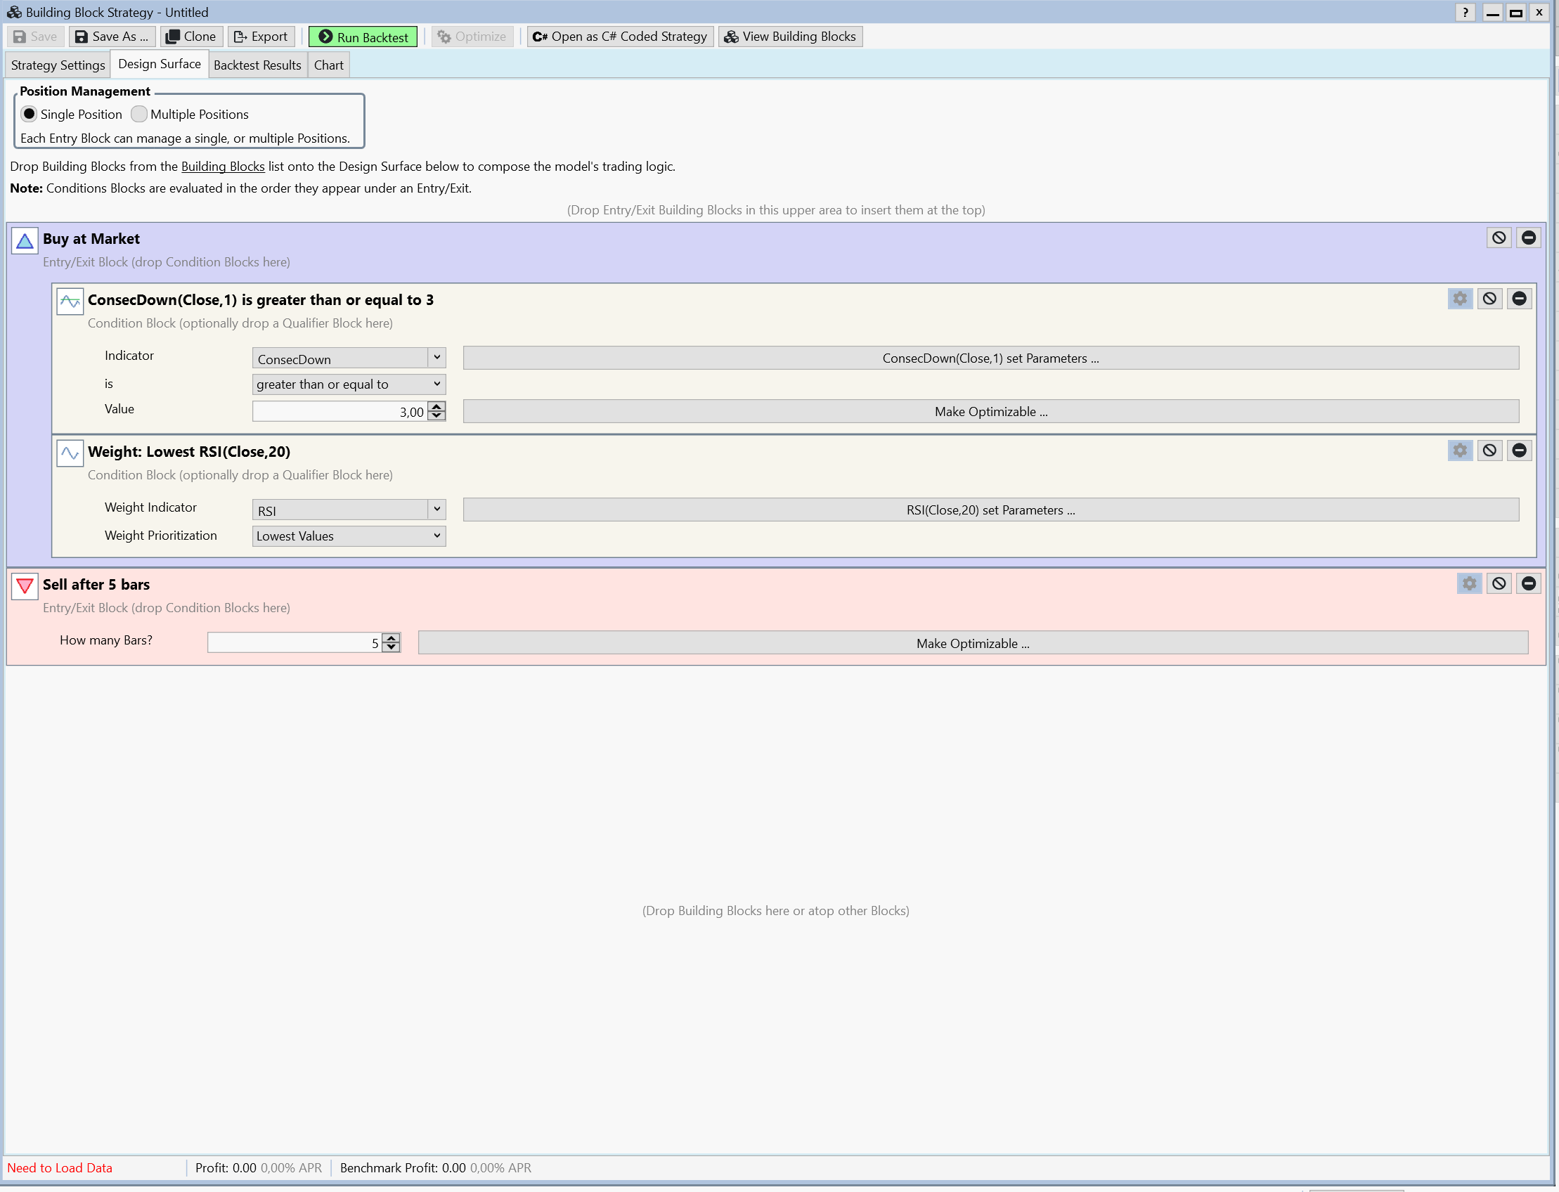This screenshot has width=1559, height=1192.
Task: Switch to Backtest Results tab
Action: tap(257, 65)
